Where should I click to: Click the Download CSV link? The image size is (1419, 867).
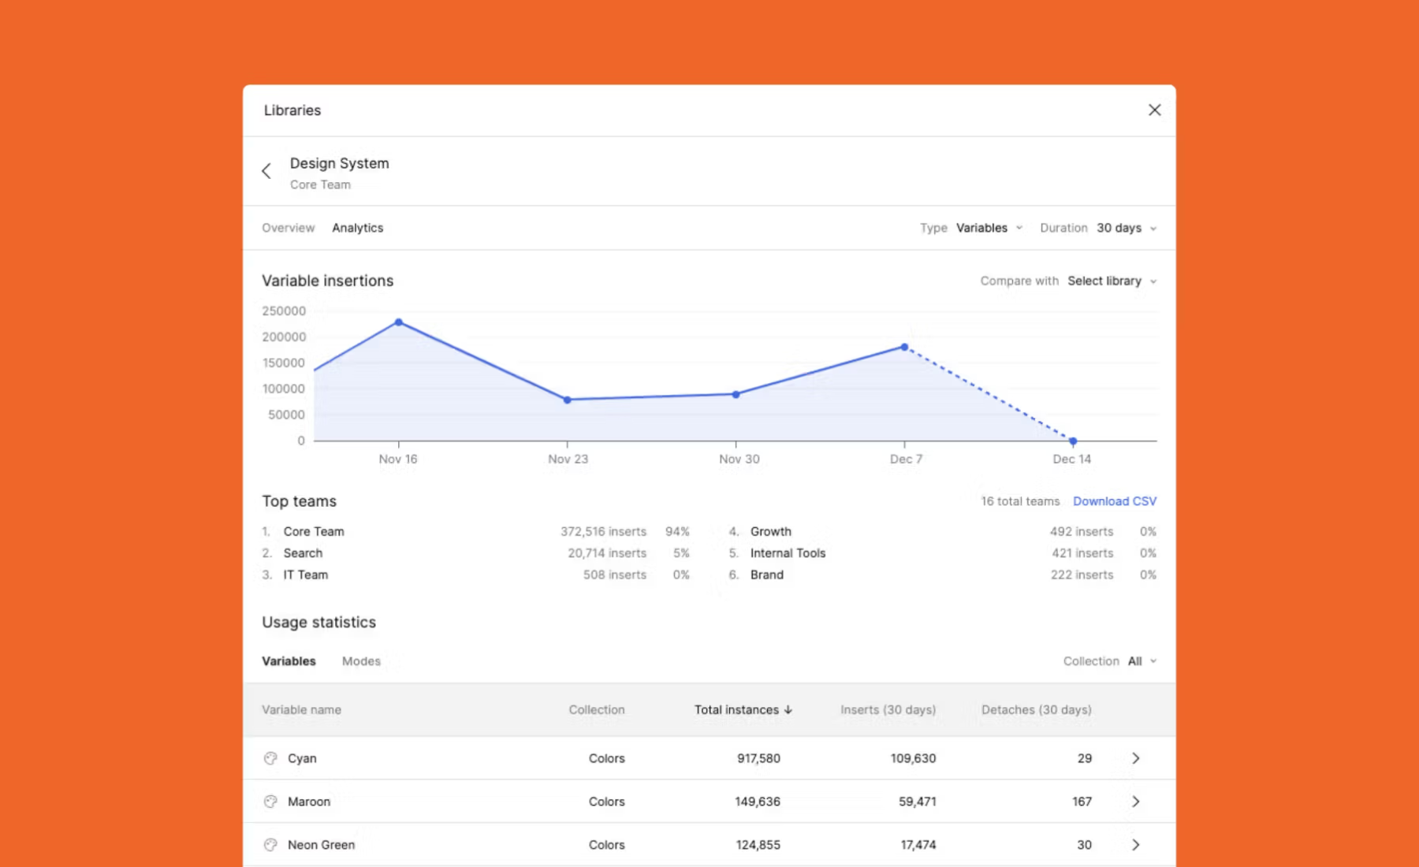pos(1115,501)
